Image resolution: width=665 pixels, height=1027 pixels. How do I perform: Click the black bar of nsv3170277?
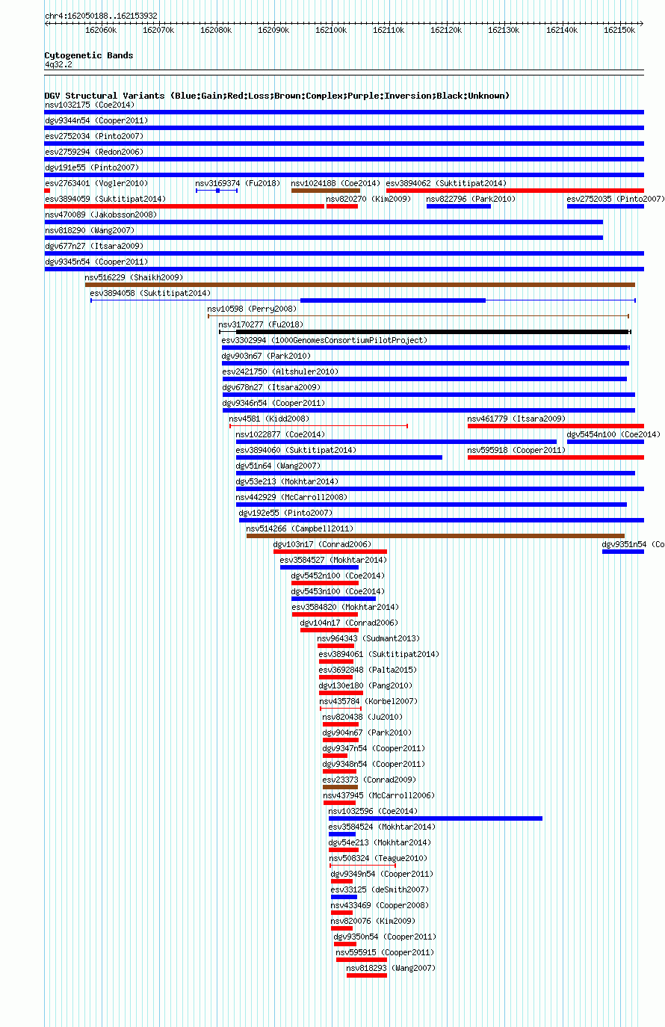(433, 332)
